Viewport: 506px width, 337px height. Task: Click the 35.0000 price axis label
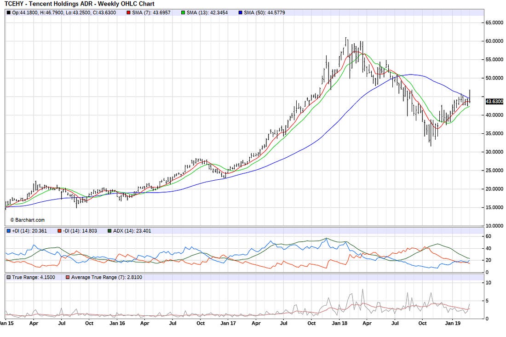pyautogui.click(x=494, y=133)
